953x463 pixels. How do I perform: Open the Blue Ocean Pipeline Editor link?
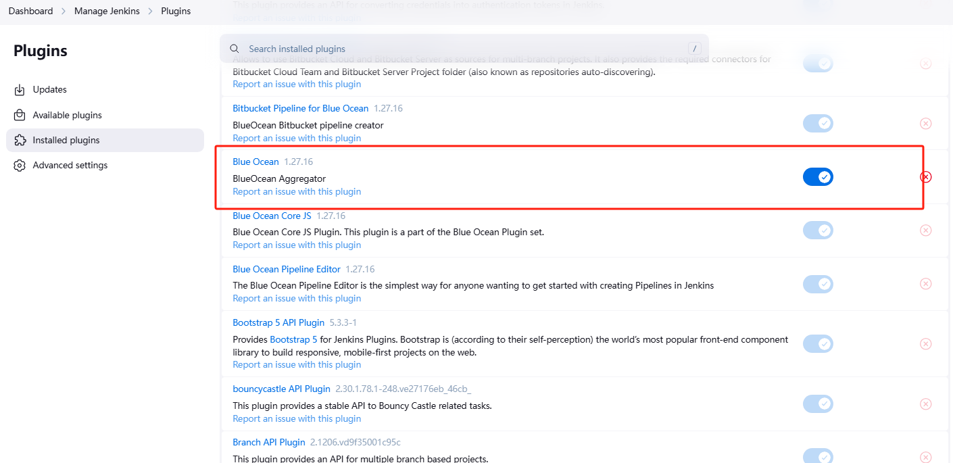pos(287,269)
